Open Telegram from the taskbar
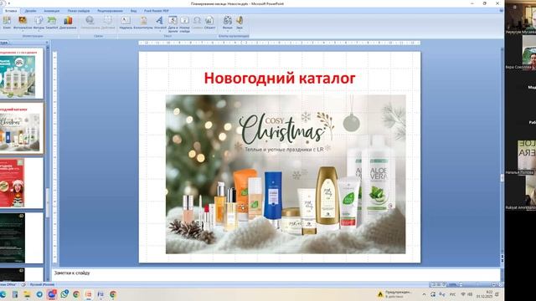Image resolution: width=536 pixels, height=301 pixels. point(39,294)
